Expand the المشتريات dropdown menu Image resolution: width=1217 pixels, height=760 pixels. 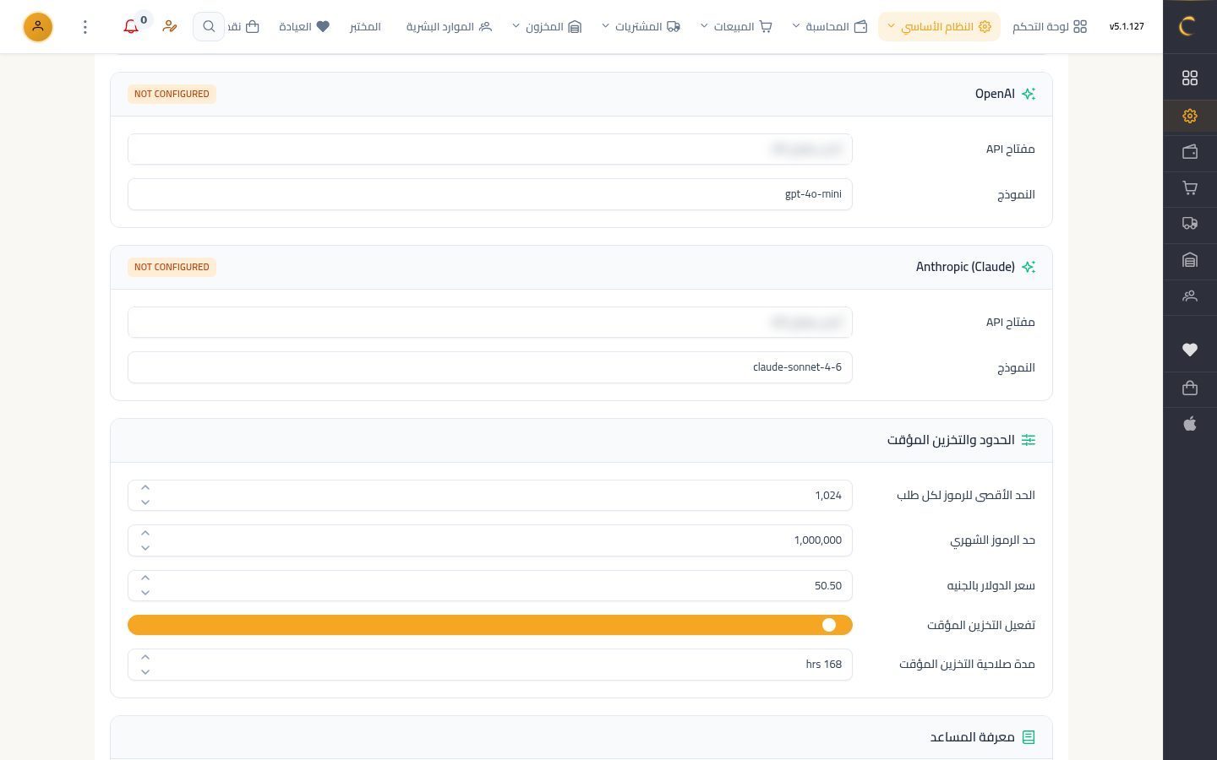[x=641, y=27]
